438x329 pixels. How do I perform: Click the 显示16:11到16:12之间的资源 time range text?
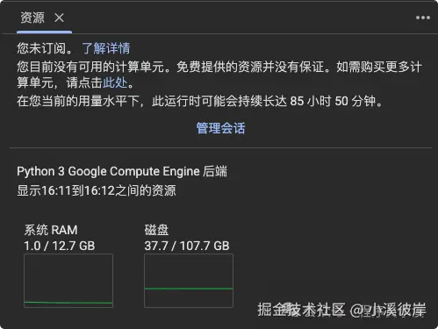[97, 190]
